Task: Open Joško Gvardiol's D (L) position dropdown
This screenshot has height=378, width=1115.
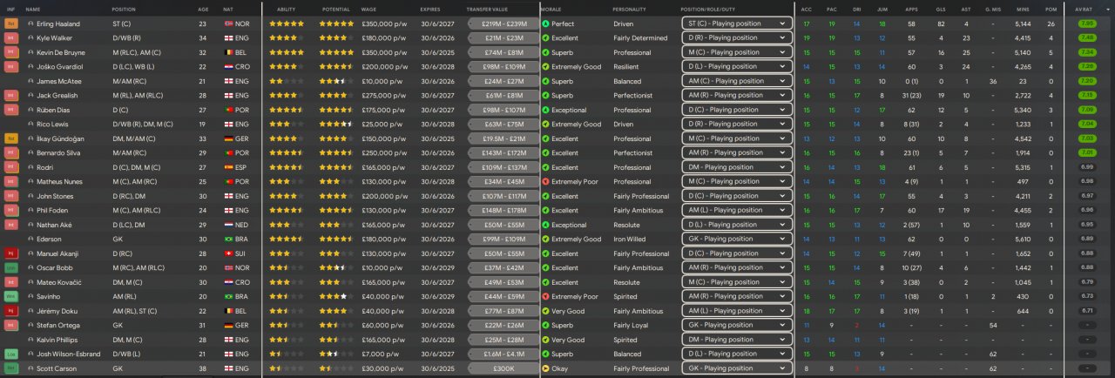Action: coord(737,67)
